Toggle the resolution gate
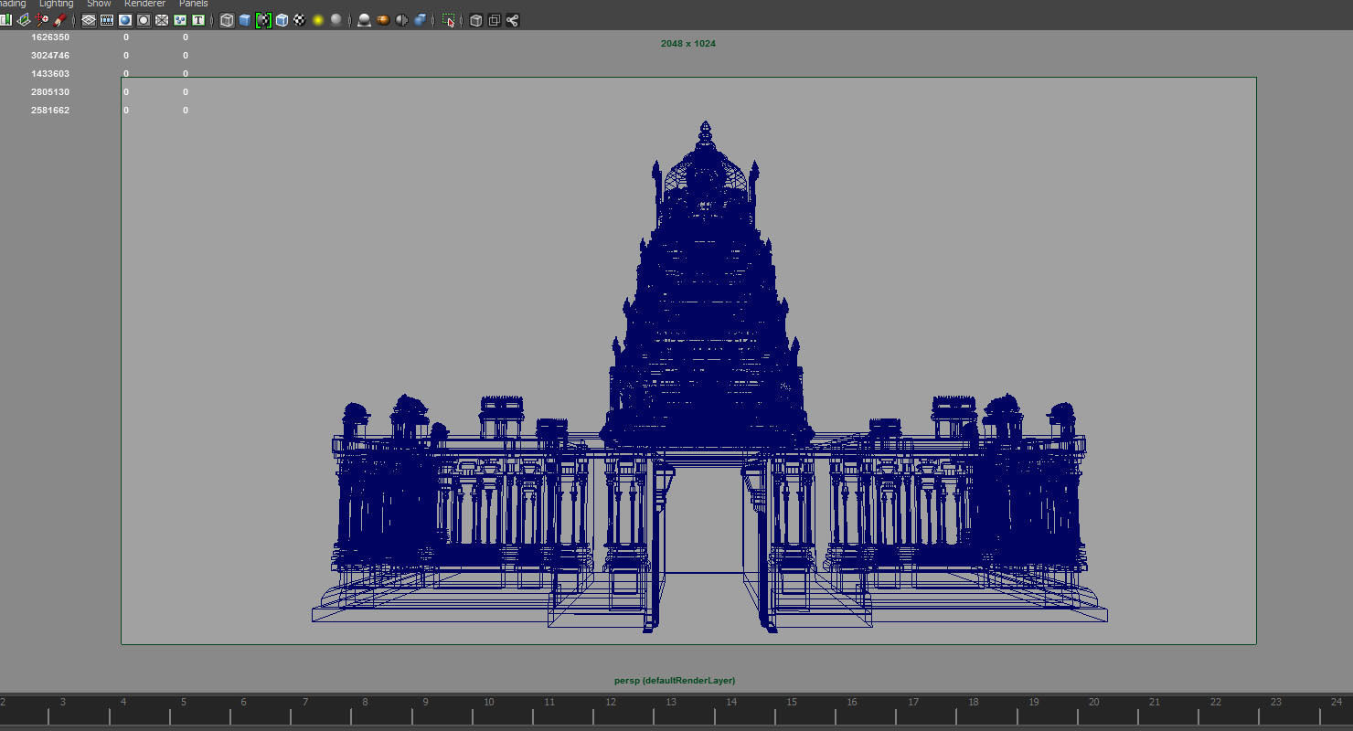The width and height of the screenshot is (1353, 731). (125, 20)
